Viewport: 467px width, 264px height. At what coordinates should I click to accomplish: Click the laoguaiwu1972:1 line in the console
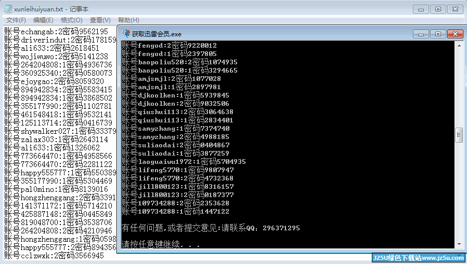[x=184, y=162]
